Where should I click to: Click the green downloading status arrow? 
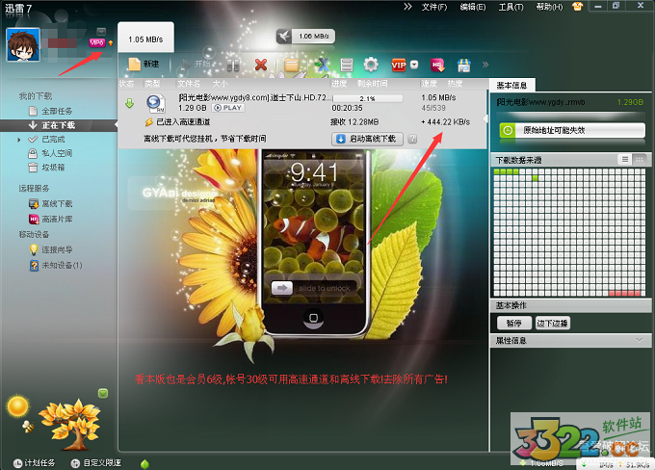coord(129,103)
